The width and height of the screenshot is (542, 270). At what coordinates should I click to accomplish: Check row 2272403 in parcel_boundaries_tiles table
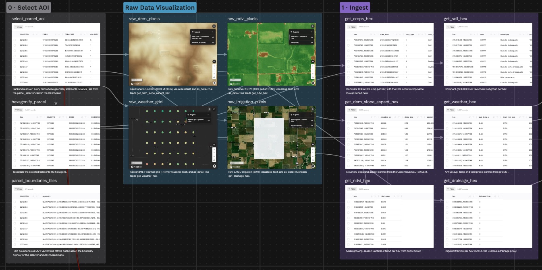click(x=15, y=244)
